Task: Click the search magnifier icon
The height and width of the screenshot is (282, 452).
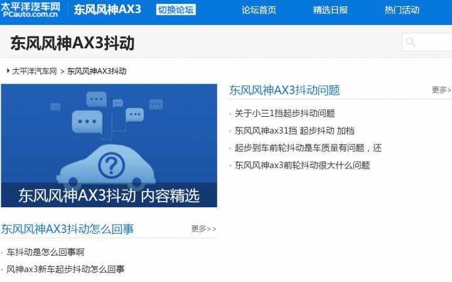Action: pyautogui.click(x=410, y=42)
